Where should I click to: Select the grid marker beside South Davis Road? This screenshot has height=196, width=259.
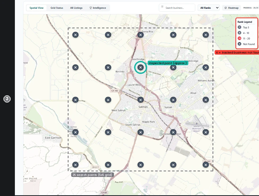[x=108, y=132]
